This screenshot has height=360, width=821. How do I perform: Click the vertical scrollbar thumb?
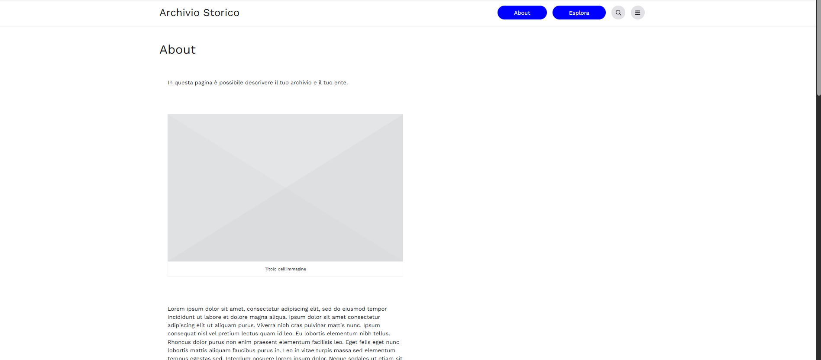tap(818, 48)
